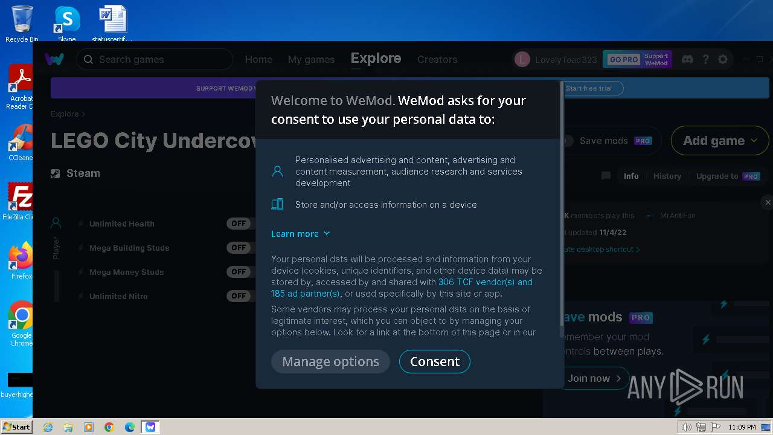This screenshot has width=773, height=435.
Task: Go to the Creators tab
Action: [x=437, y=59]
